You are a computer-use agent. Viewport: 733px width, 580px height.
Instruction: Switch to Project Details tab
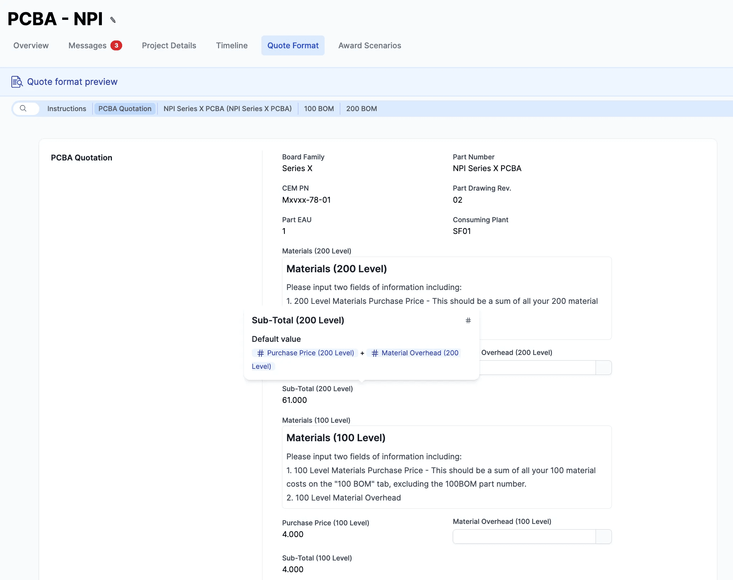click(x=169, y=45)
